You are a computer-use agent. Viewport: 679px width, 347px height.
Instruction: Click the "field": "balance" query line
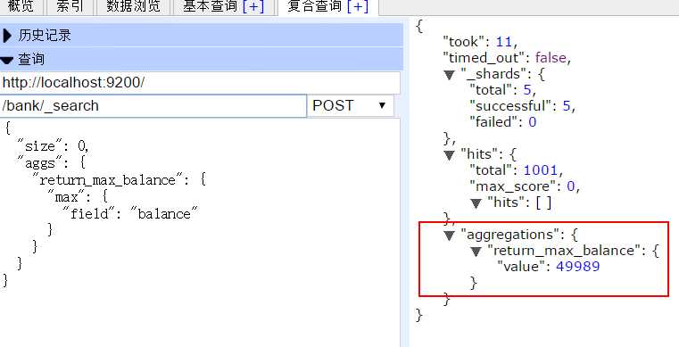coord(130,213)
